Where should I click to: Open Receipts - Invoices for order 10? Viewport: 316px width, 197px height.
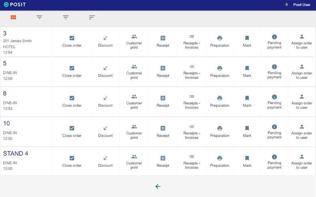(192, 132)
